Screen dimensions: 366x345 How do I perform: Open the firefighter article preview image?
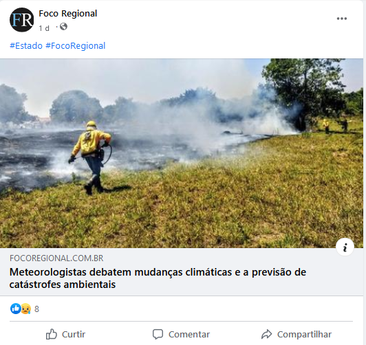(182, 153)
